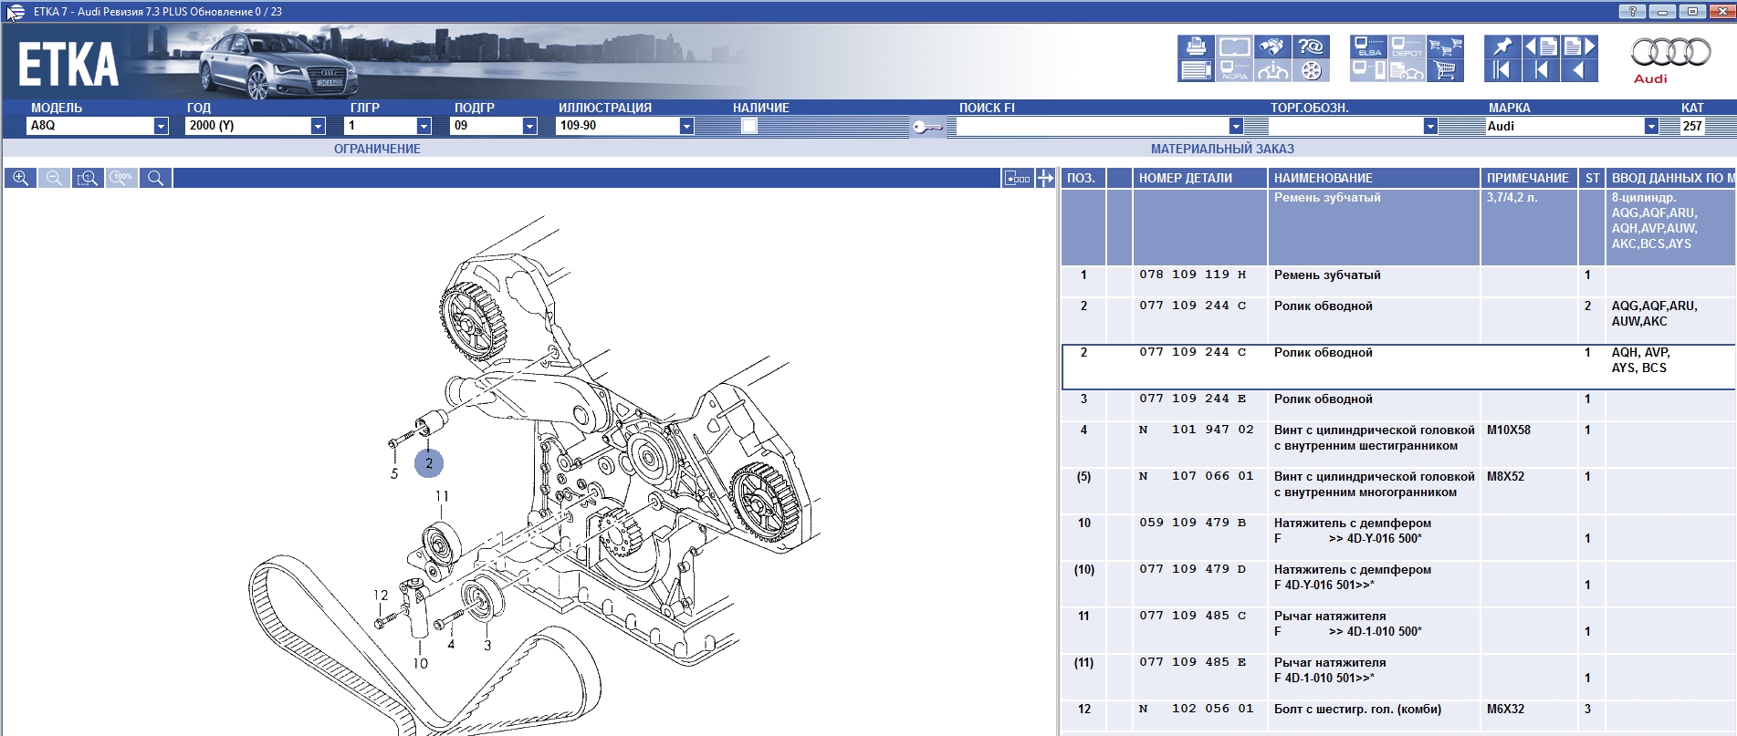Select the zoom-to-area magnifier tool
The width and height of the screenshot is (1737, 736).
88,178
